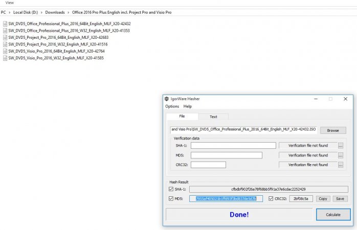The width and height of the screenshot is (357, 230).
Task: Switch to the File tab
Action: click(182, 116)
